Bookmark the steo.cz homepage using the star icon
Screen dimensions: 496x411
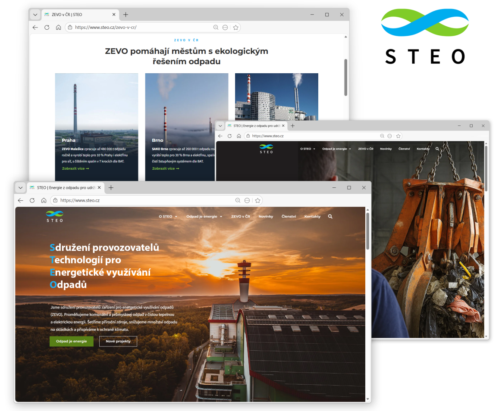tap(257, 200)
